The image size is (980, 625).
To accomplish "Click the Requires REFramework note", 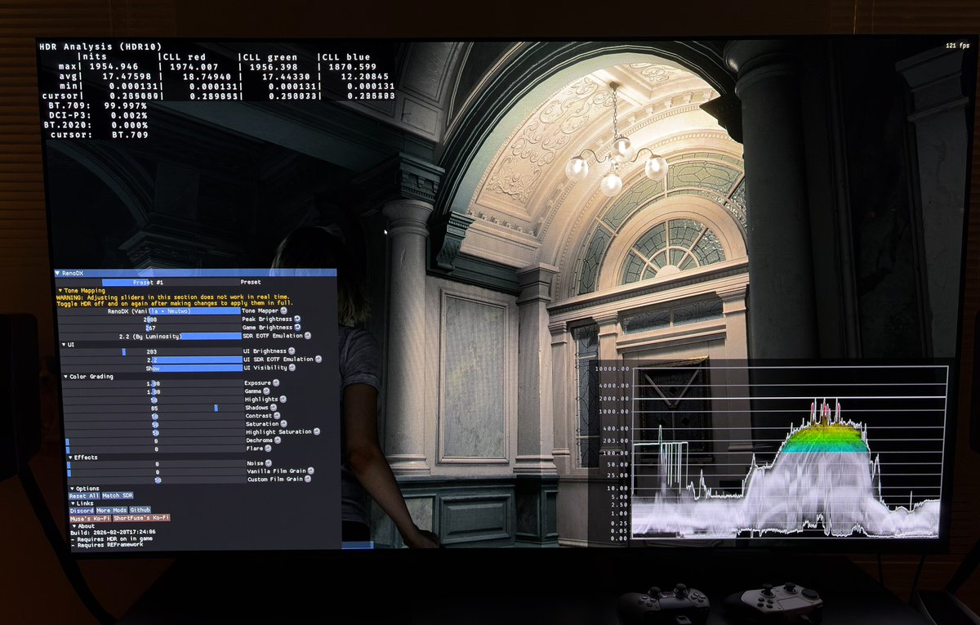I will pos(107,545).
